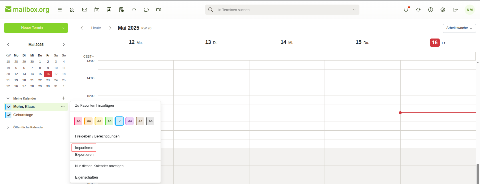The width and height of the screenshot is (480, 184).
Task: Open the Address book contacts icon
Action: coord(109,10)
